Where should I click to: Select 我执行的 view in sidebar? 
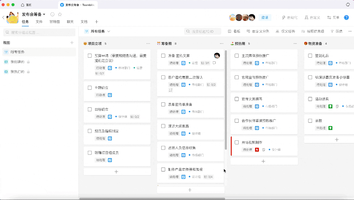coord(39,72)
